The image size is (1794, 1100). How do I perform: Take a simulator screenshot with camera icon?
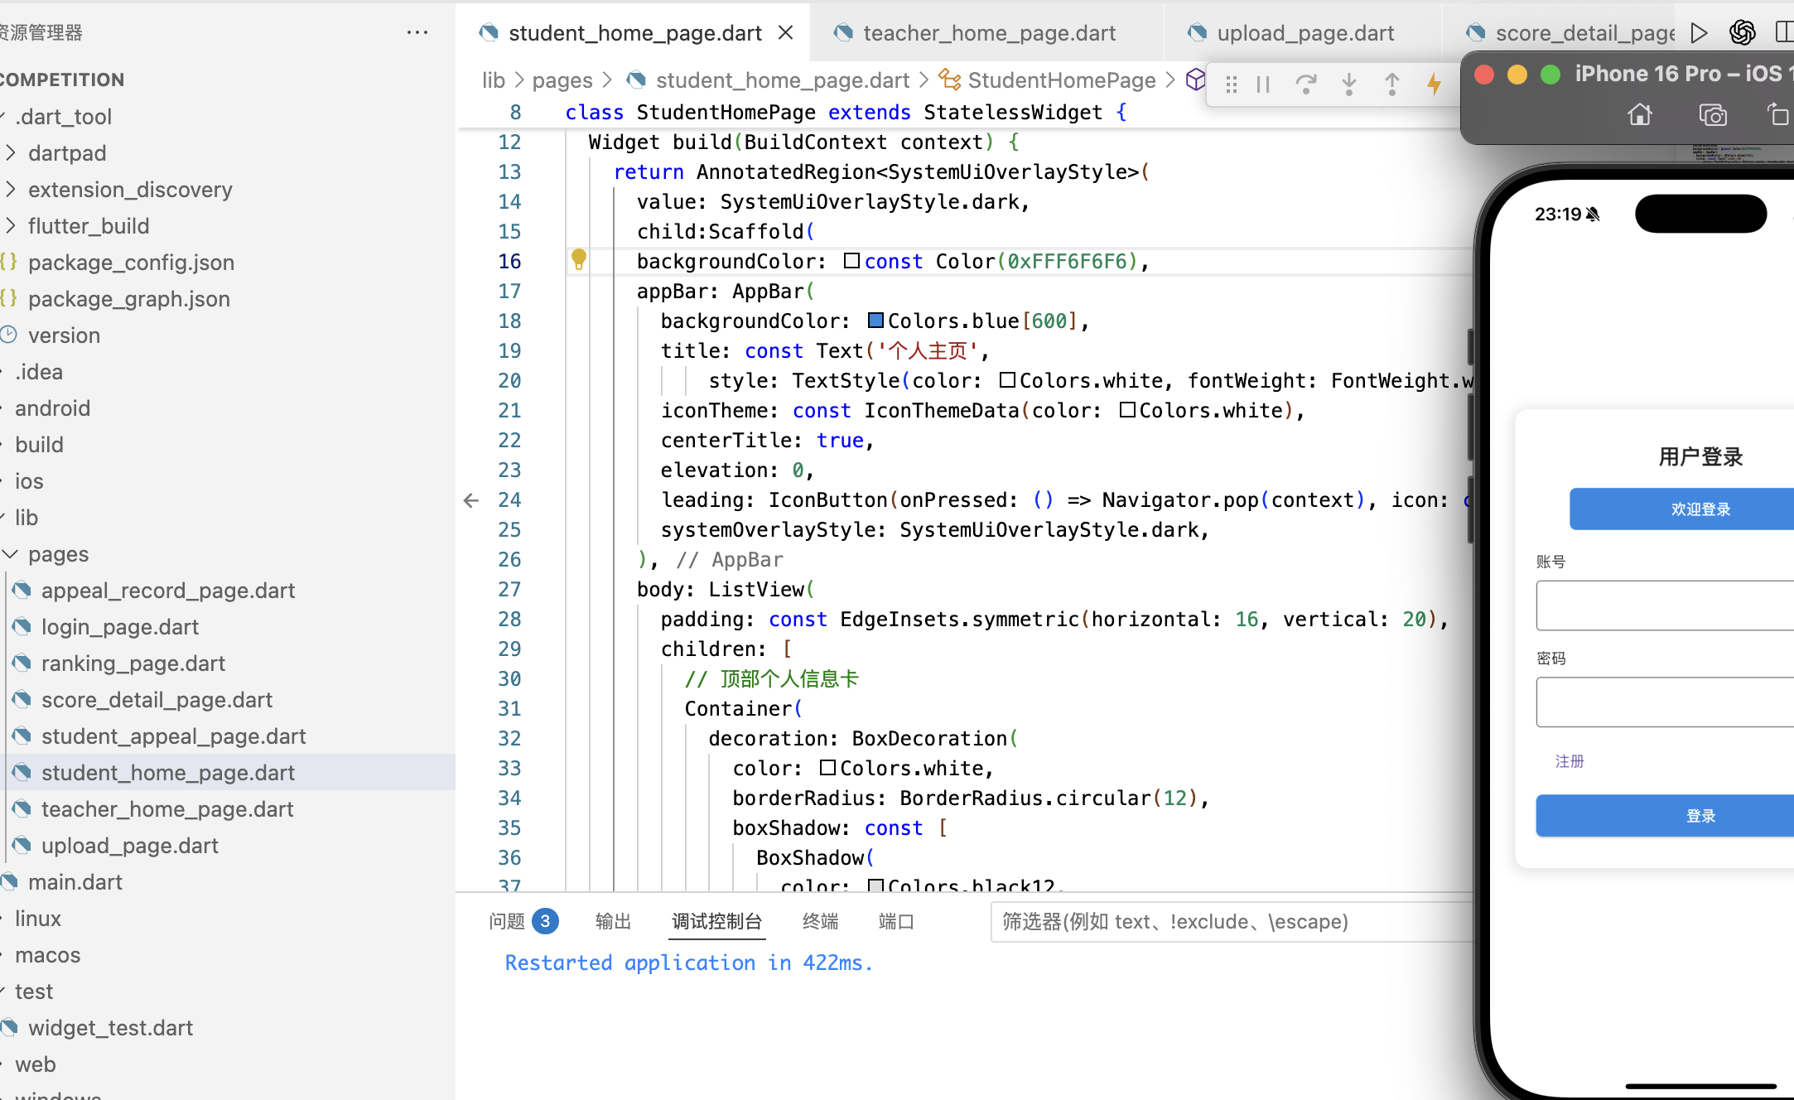click(1712, 114)
